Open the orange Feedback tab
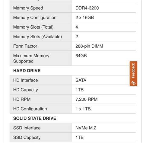 [133, 74]
